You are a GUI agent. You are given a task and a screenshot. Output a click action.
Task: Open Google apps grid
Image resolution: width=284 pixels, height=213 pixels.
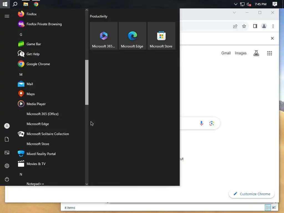pos(270,53)
